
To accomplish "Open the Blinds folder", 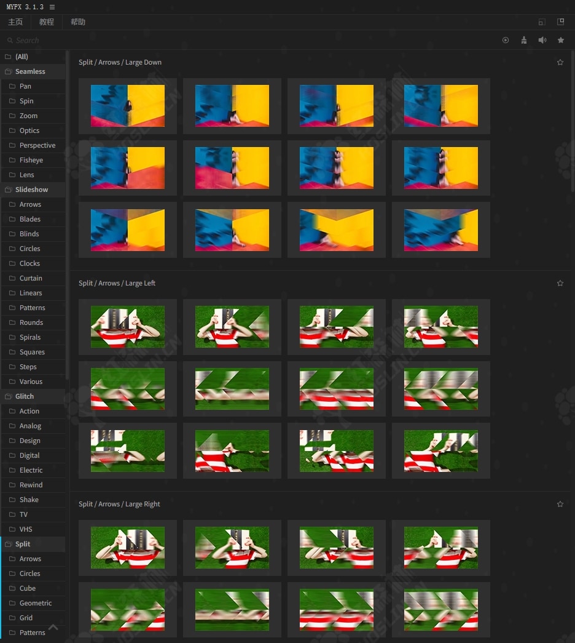I will tap(33, 234).
